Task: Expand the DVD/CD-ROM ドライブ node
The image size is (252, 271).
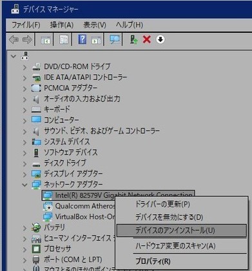Action: pos(24,67)
